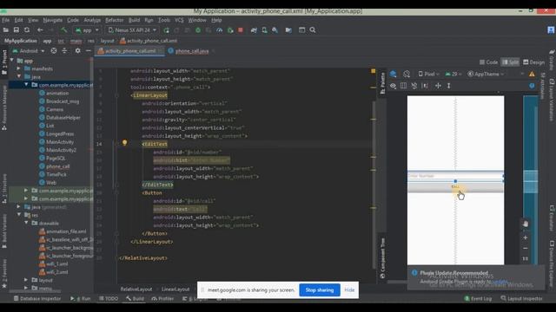Viewport: 556px width, 312px height.
Task: Switch to phone_call.java editor tab
Action: (x=192, y=51)
